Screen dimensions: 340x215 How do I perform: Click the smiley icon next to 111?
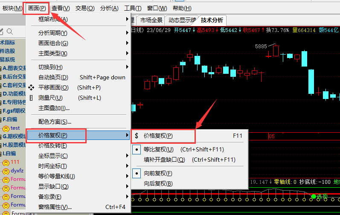[6, 163]
